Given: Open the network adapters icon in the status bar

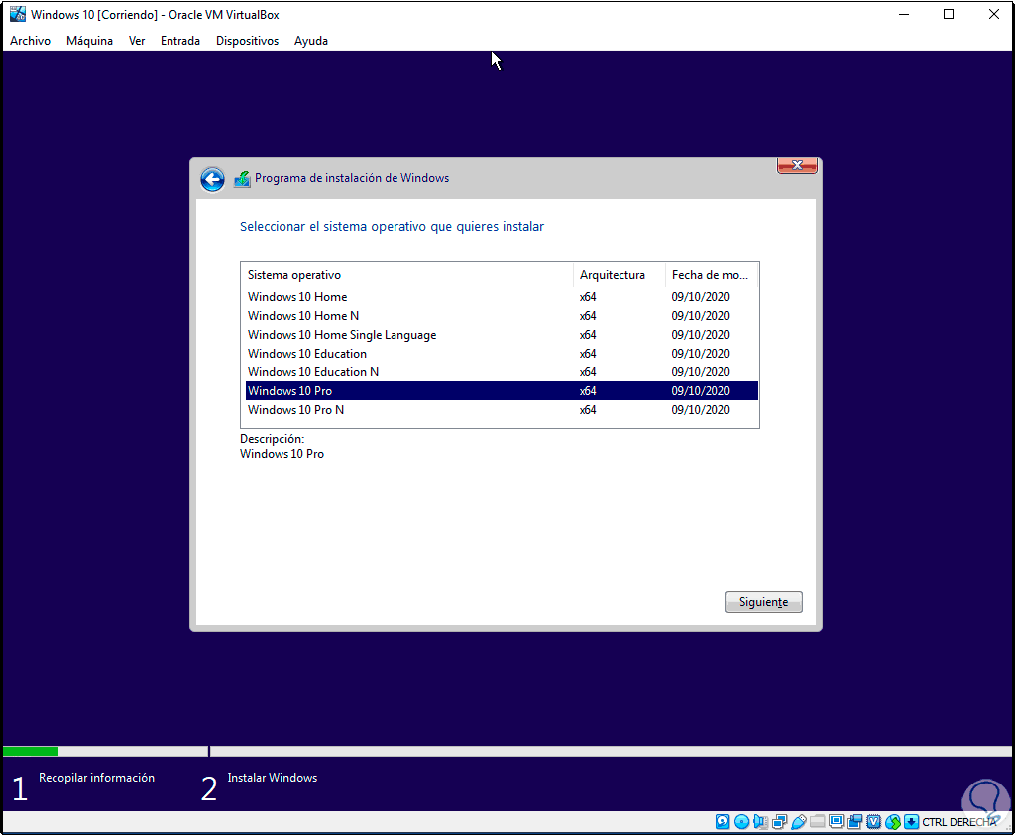Looking at the screenshot, I should (x=779, y=822).
